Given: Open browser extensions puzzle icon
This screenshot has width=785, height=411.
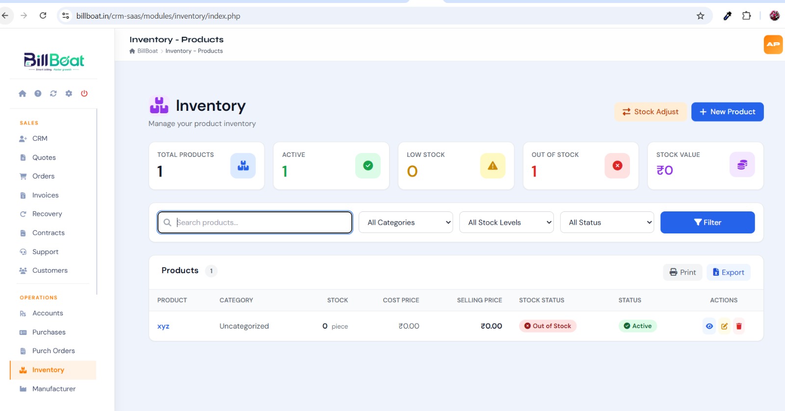Looking at the screenshot, I should [x=746, y=16].
